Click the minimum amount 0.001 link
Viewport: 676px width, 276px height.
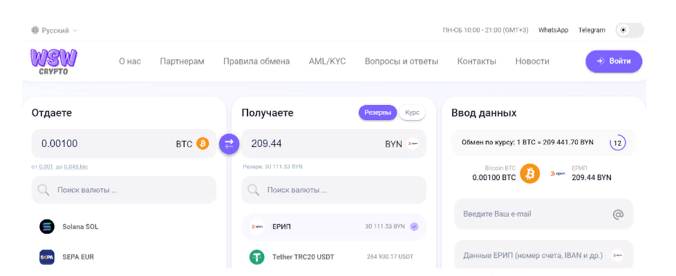(46, 167)
